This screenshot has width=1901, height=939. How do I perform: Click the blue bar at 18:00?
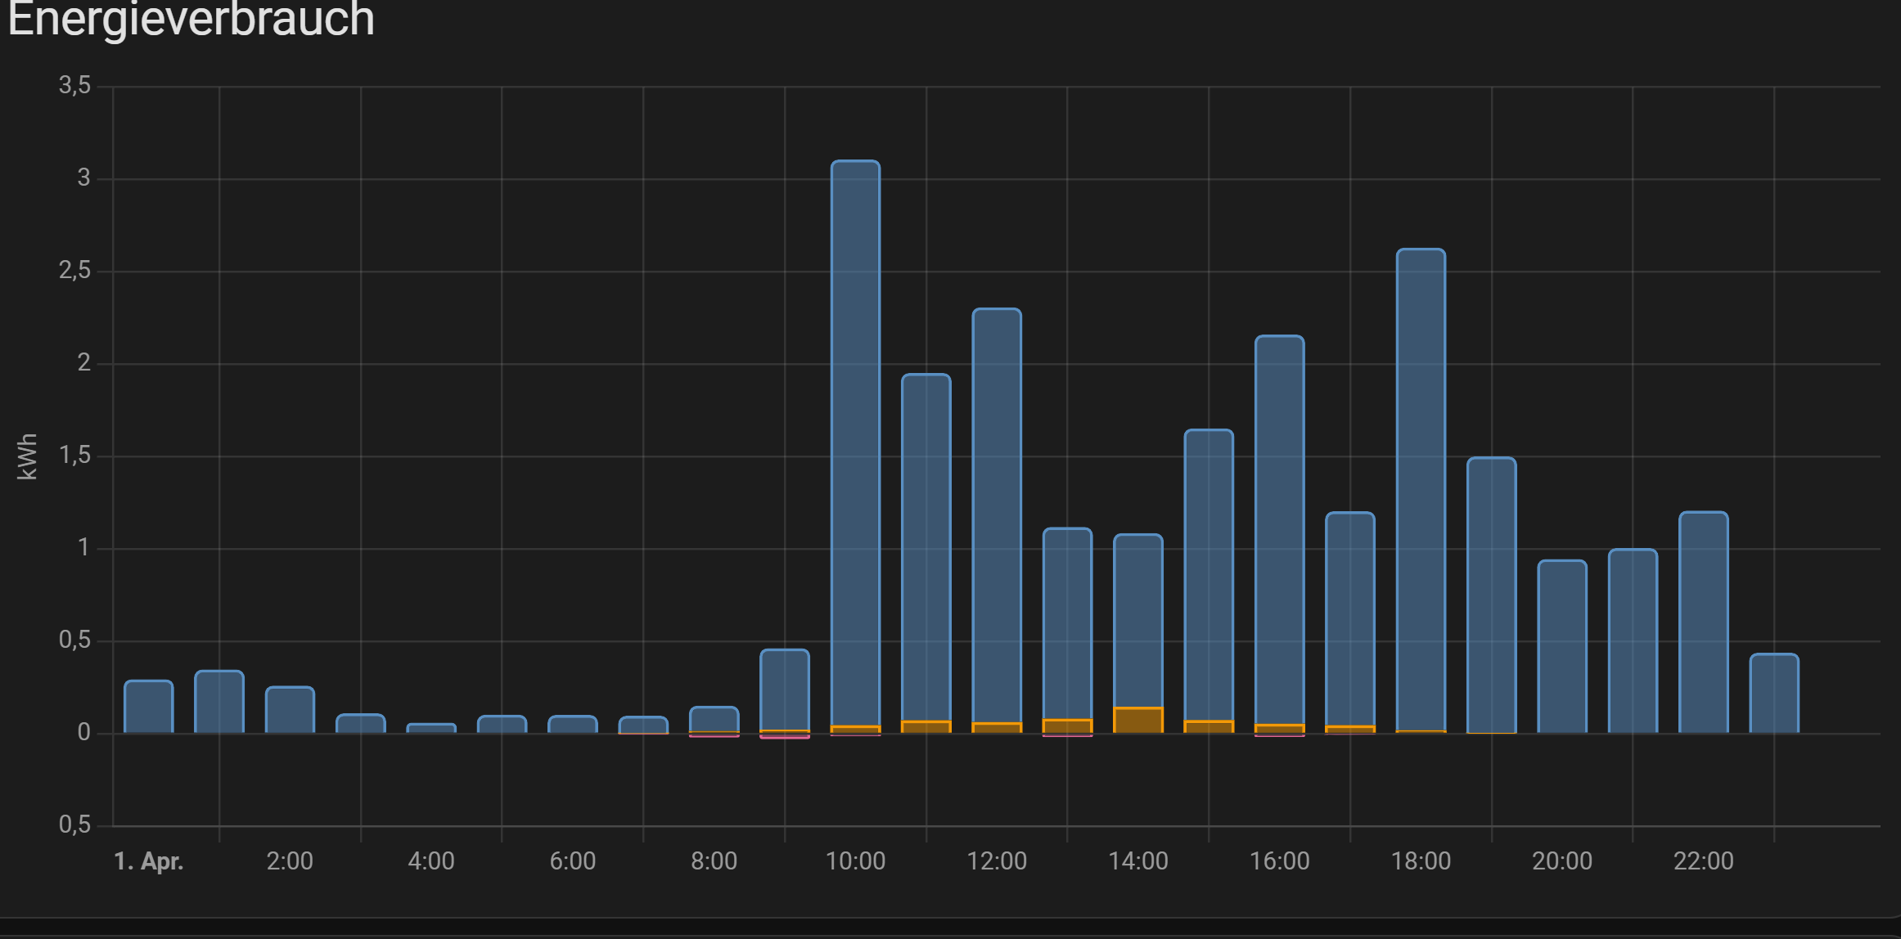[x=1422, y=491]
